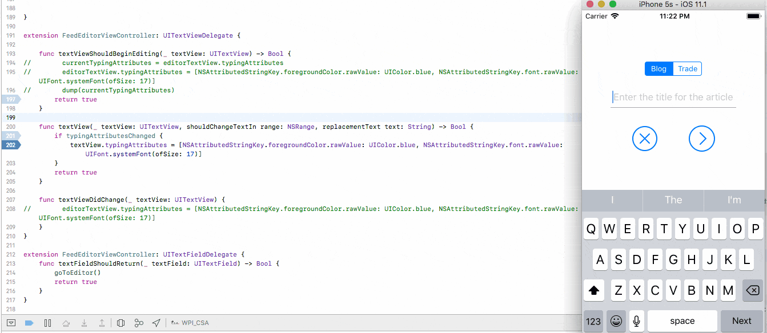Tap the P key on keyboard
Viewport: 767px width, 333px height.
coord(756,229)
